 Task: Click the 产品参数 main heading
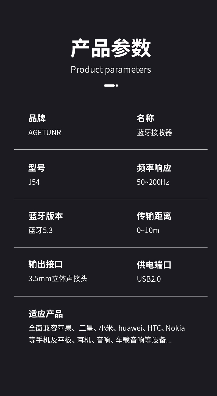111,48
